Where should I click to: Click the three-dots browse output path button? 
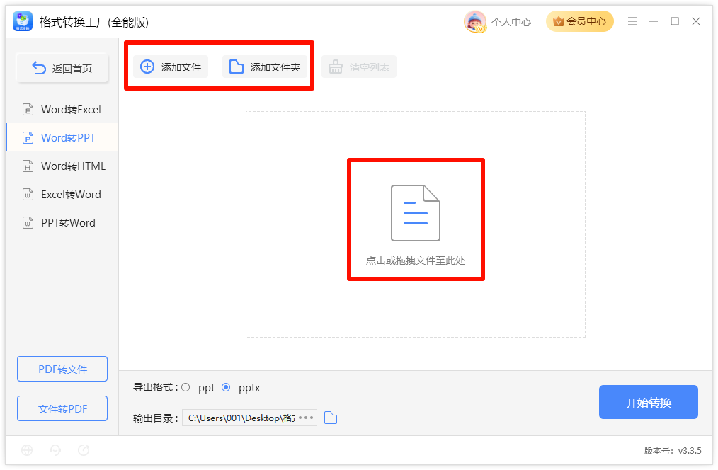coord(306,418)
